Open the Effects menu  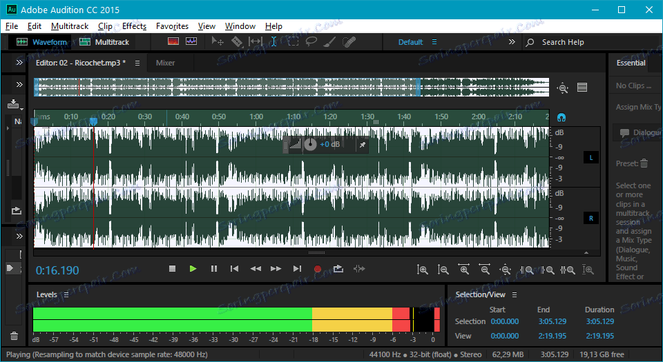(x=134, y=26)
